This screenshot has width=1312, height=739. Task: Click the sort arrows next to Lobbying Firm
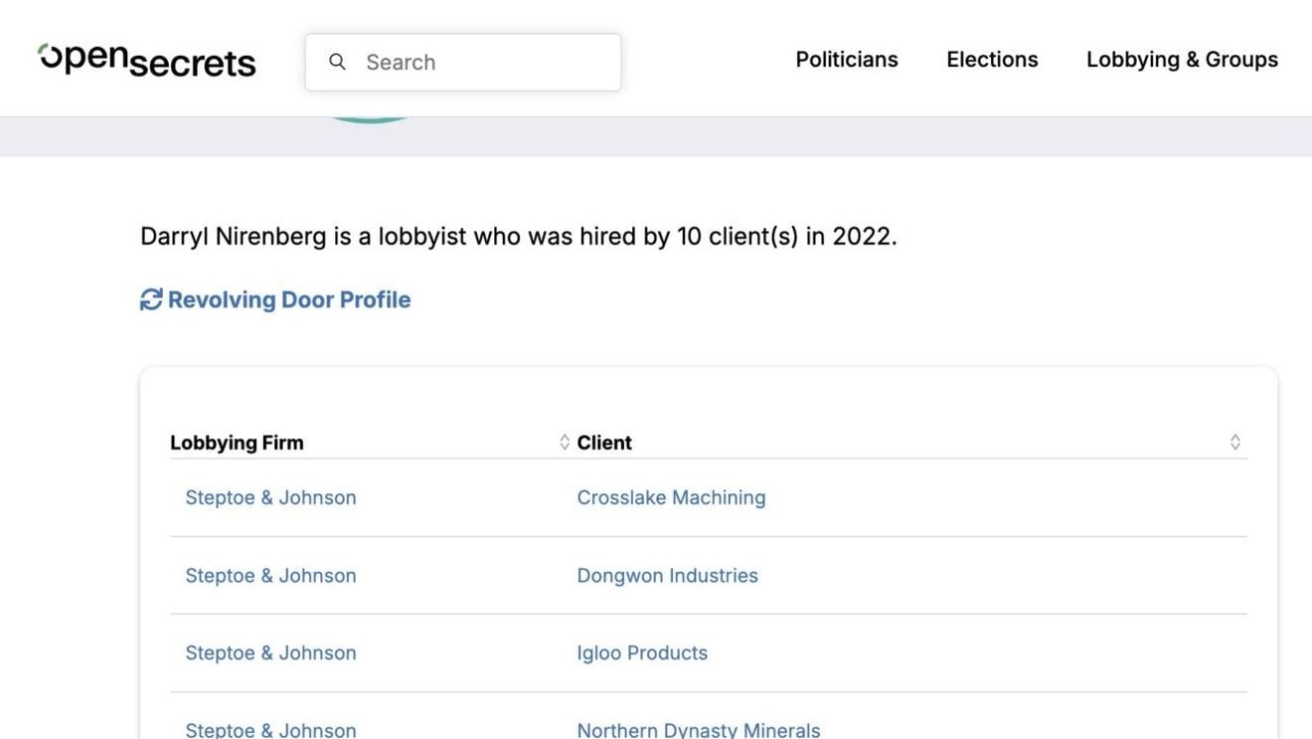pyautogui.click(x=564, y=442)
